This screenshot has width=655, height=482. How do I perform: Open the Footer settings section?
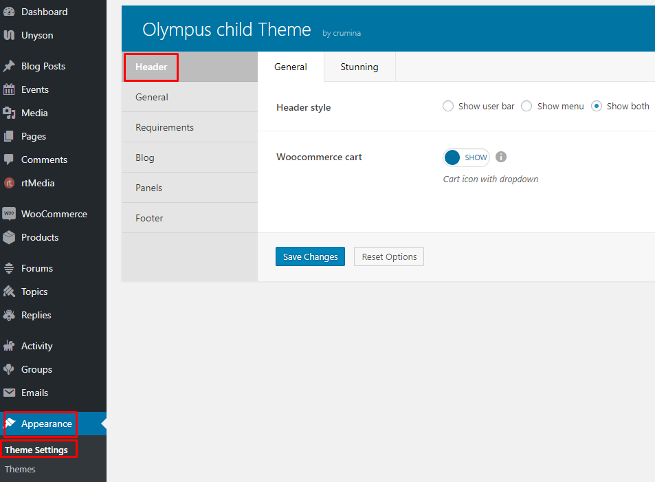coord(189,218)
